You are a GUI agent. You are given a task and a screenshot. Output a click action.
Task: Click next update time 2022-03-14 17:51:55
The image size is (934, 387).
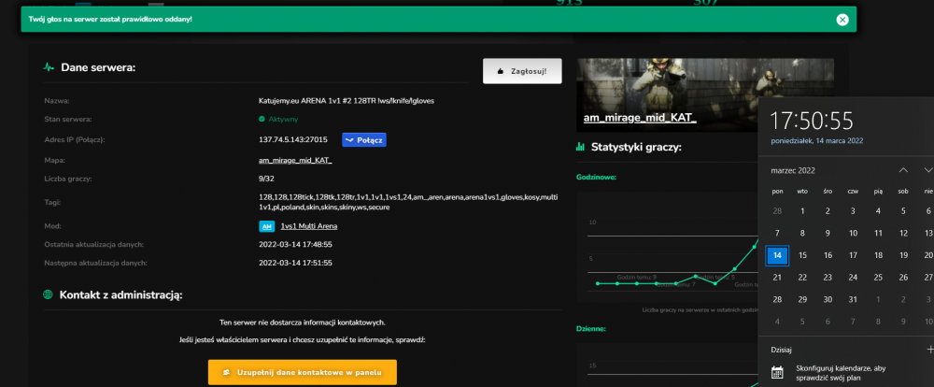tap(295, 263)
